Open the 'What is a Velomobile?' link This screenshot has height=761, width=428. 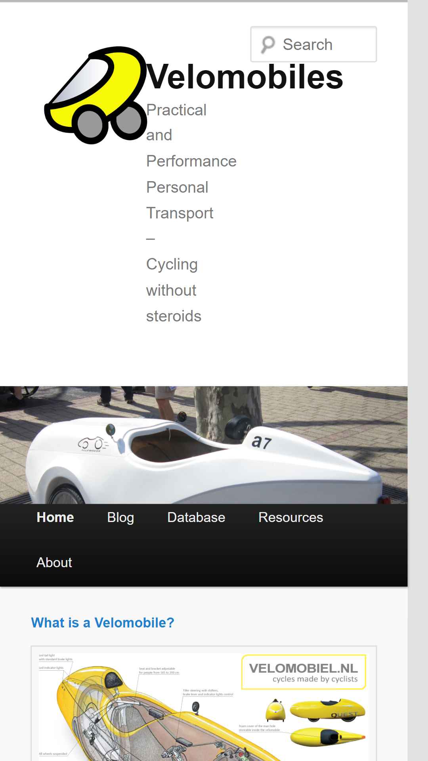(x=103, y=623)
